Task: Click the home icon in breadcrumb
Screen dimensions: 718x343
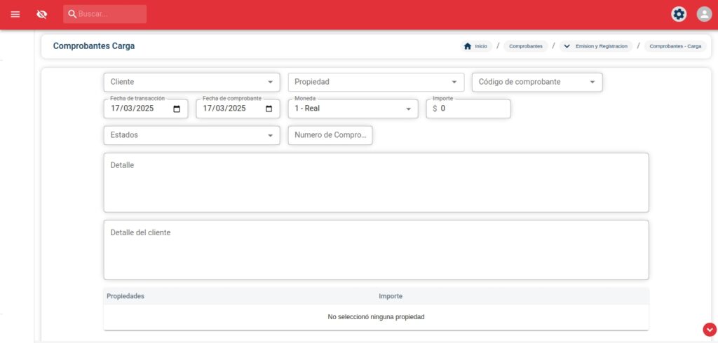Action: [x=468, y=46]
